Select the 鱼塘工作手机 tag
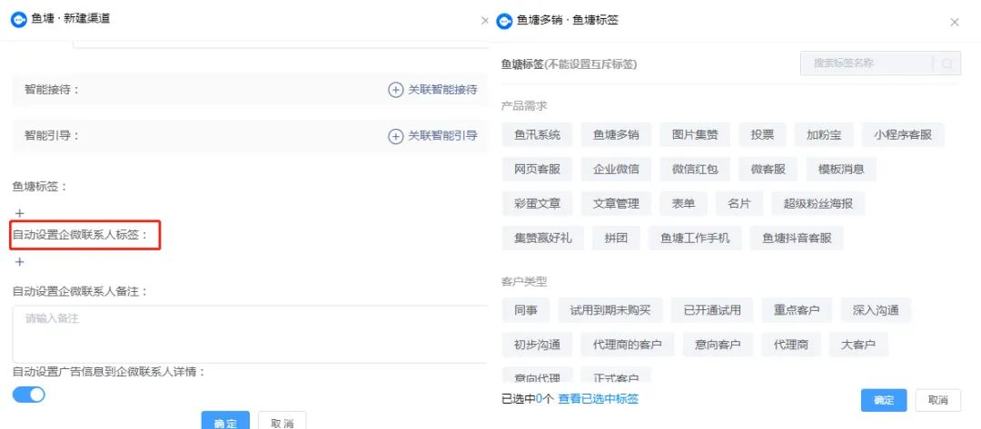 point(695,239)
